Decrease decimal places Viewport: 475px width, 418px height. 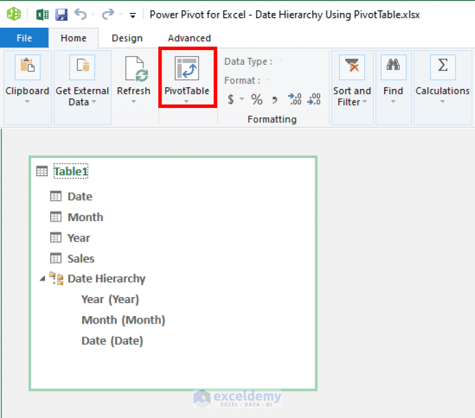(x=314, y=99)
